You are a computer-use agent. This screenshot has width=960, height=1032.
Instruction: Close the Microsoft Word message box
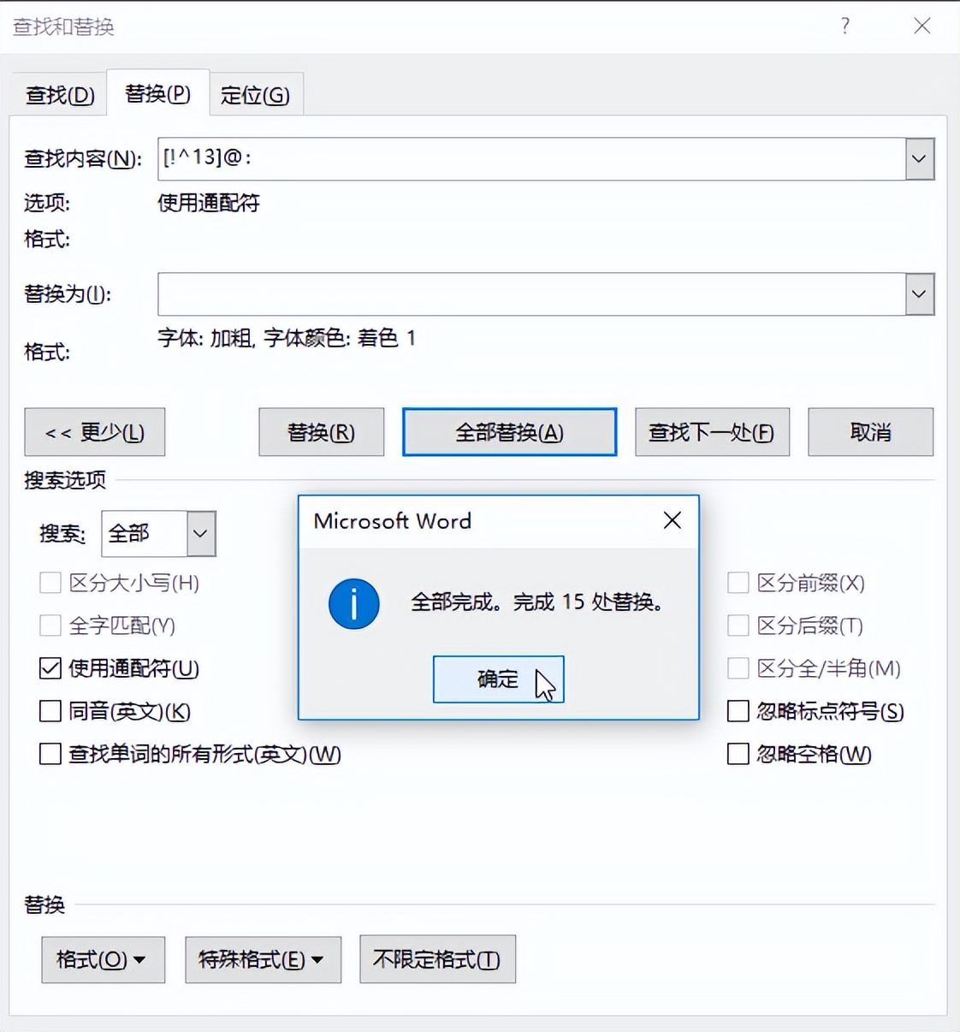(672, 520)
